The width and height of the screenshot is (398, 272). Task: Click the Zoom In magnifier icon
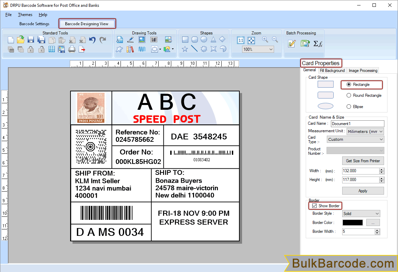coord(265,40)
